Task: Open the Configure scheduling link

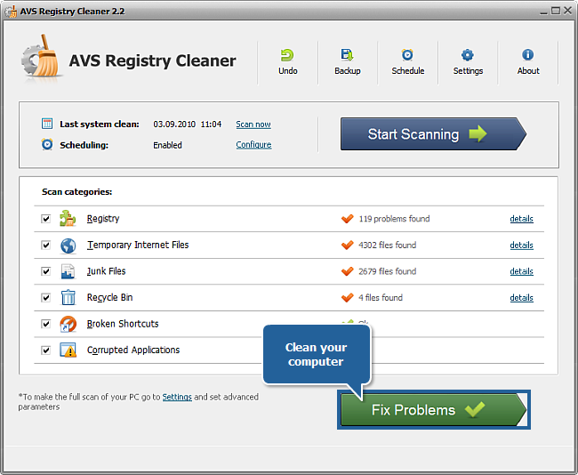Action: pyautogui.click(x=253, y=145)
